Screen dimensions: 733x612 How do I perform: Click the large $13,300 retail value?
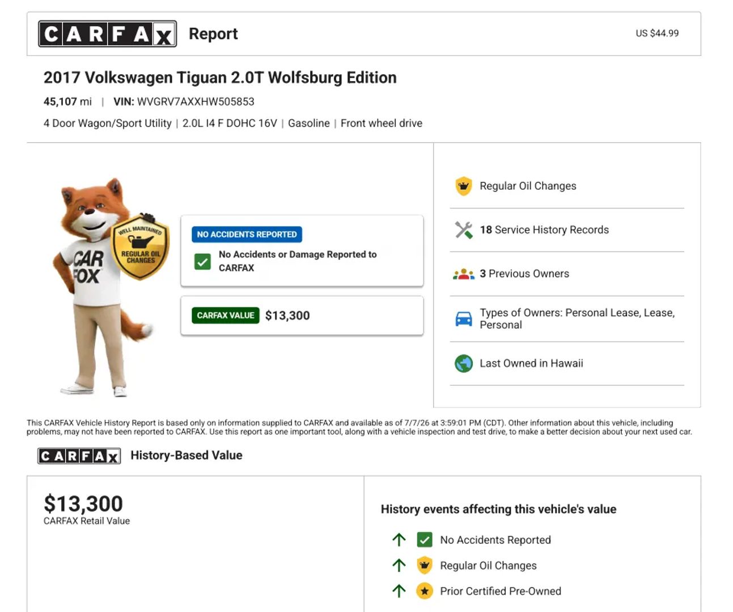(83, 504)
